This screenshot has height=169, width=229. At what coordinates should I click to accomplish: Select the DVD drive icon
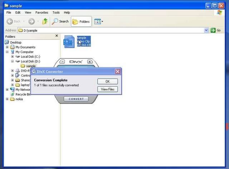pos(18,70)
